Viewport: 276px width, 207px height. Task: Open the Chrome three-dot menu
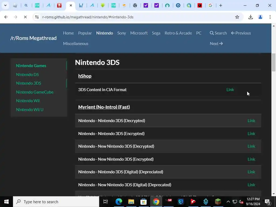[270, 17]
